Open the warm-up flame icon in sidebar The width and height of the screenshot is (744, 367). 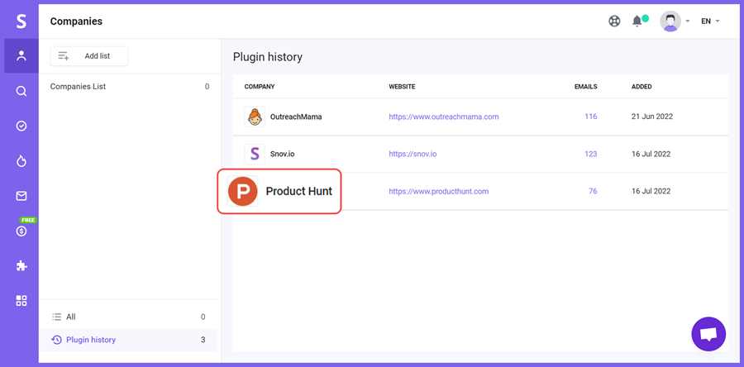[x=21, y=161]
